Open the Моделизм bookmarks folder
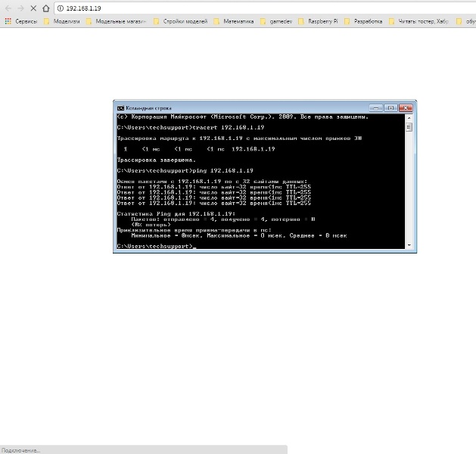476x454 pixels. click(62, 21)
